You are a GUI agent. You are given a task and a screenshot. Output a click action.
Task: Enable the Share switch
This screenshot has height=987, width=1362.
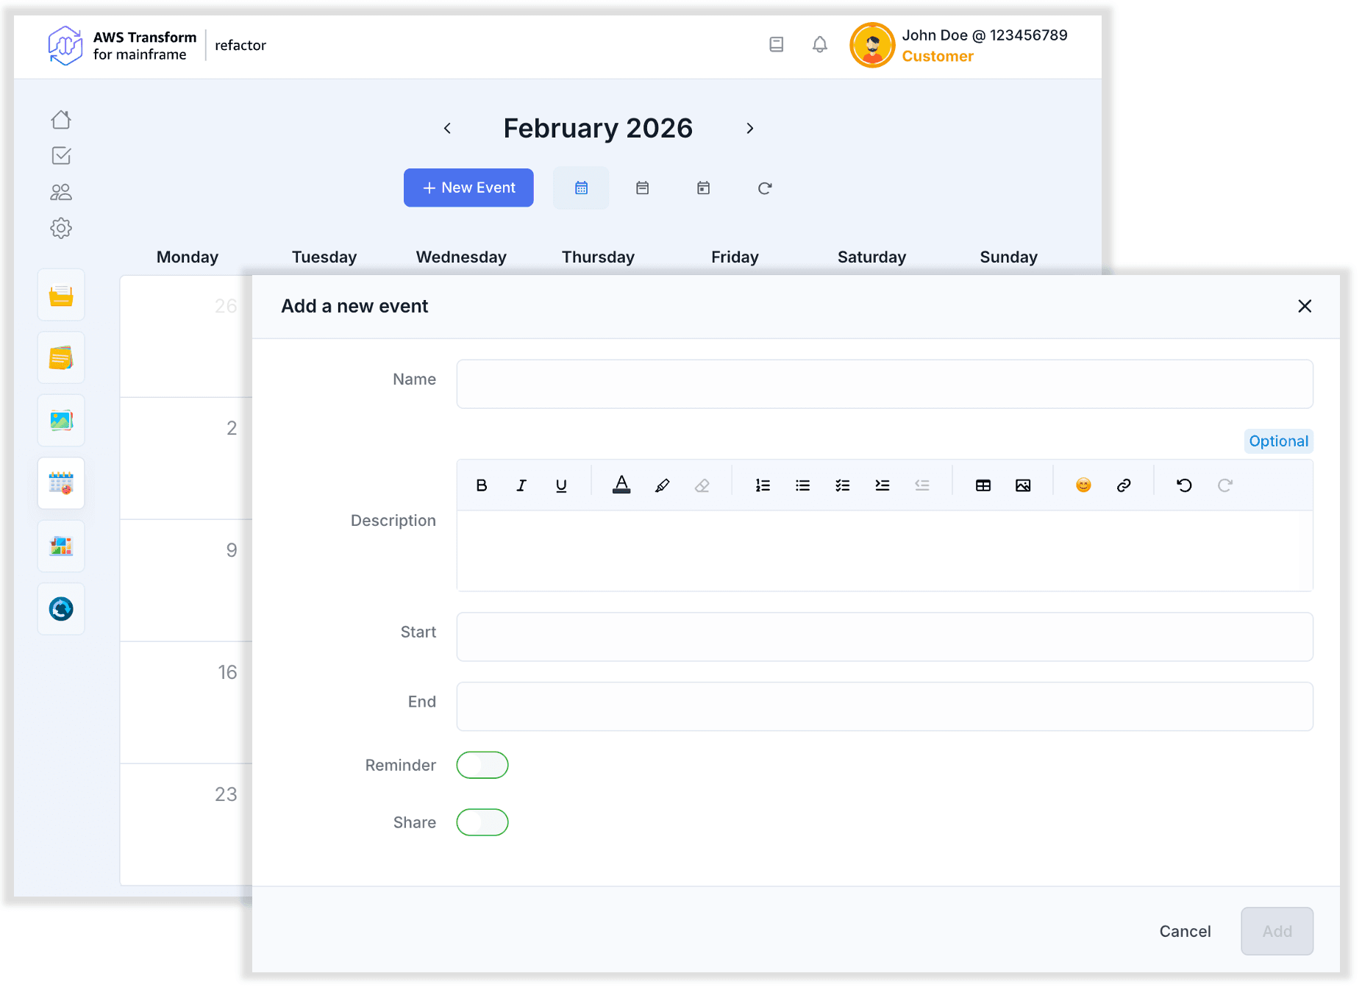click(482, 822)
